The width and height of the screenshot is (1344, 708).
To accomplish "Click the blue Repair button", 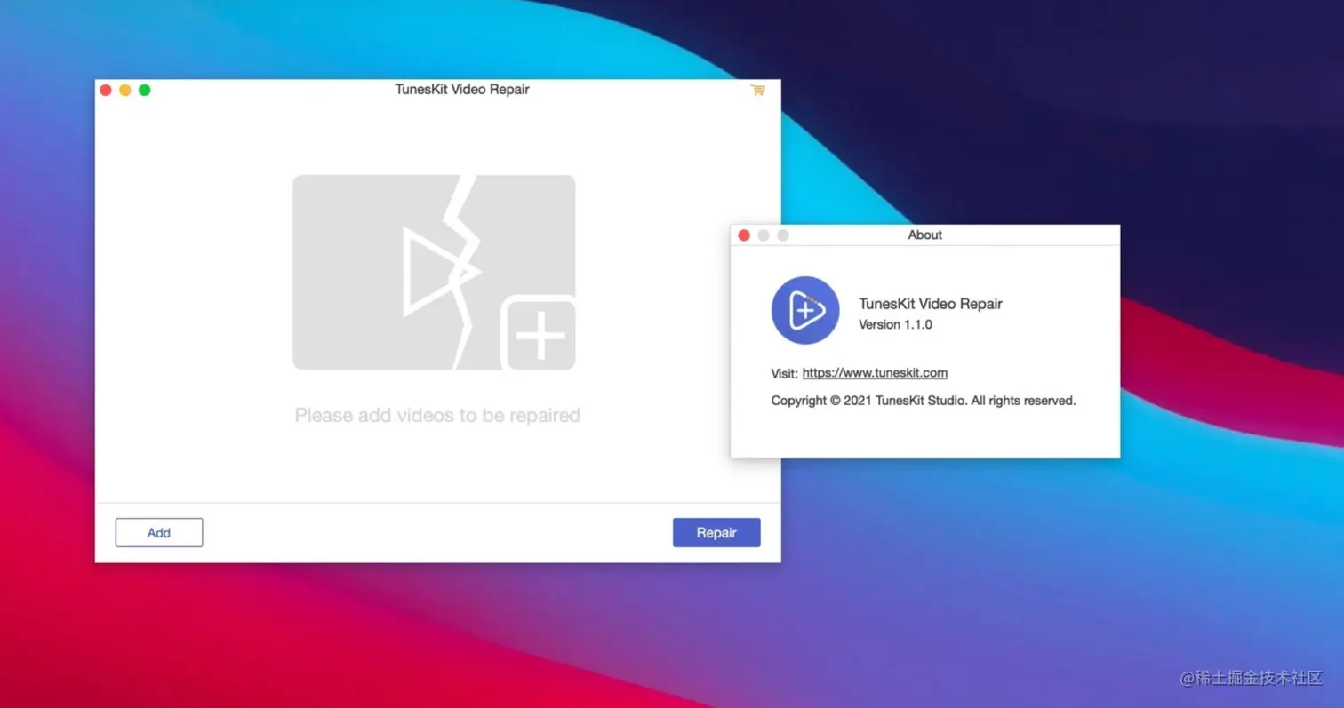I will coord(716,533).
